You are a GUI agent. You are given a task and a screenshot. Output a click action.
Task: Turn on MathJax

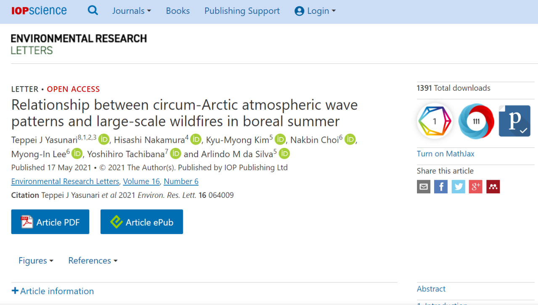pos(446,154)
